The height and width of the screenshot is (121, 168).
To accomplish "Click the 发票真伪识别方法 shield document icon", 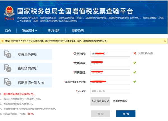I will pyautogui.click(x=8, y=82).
